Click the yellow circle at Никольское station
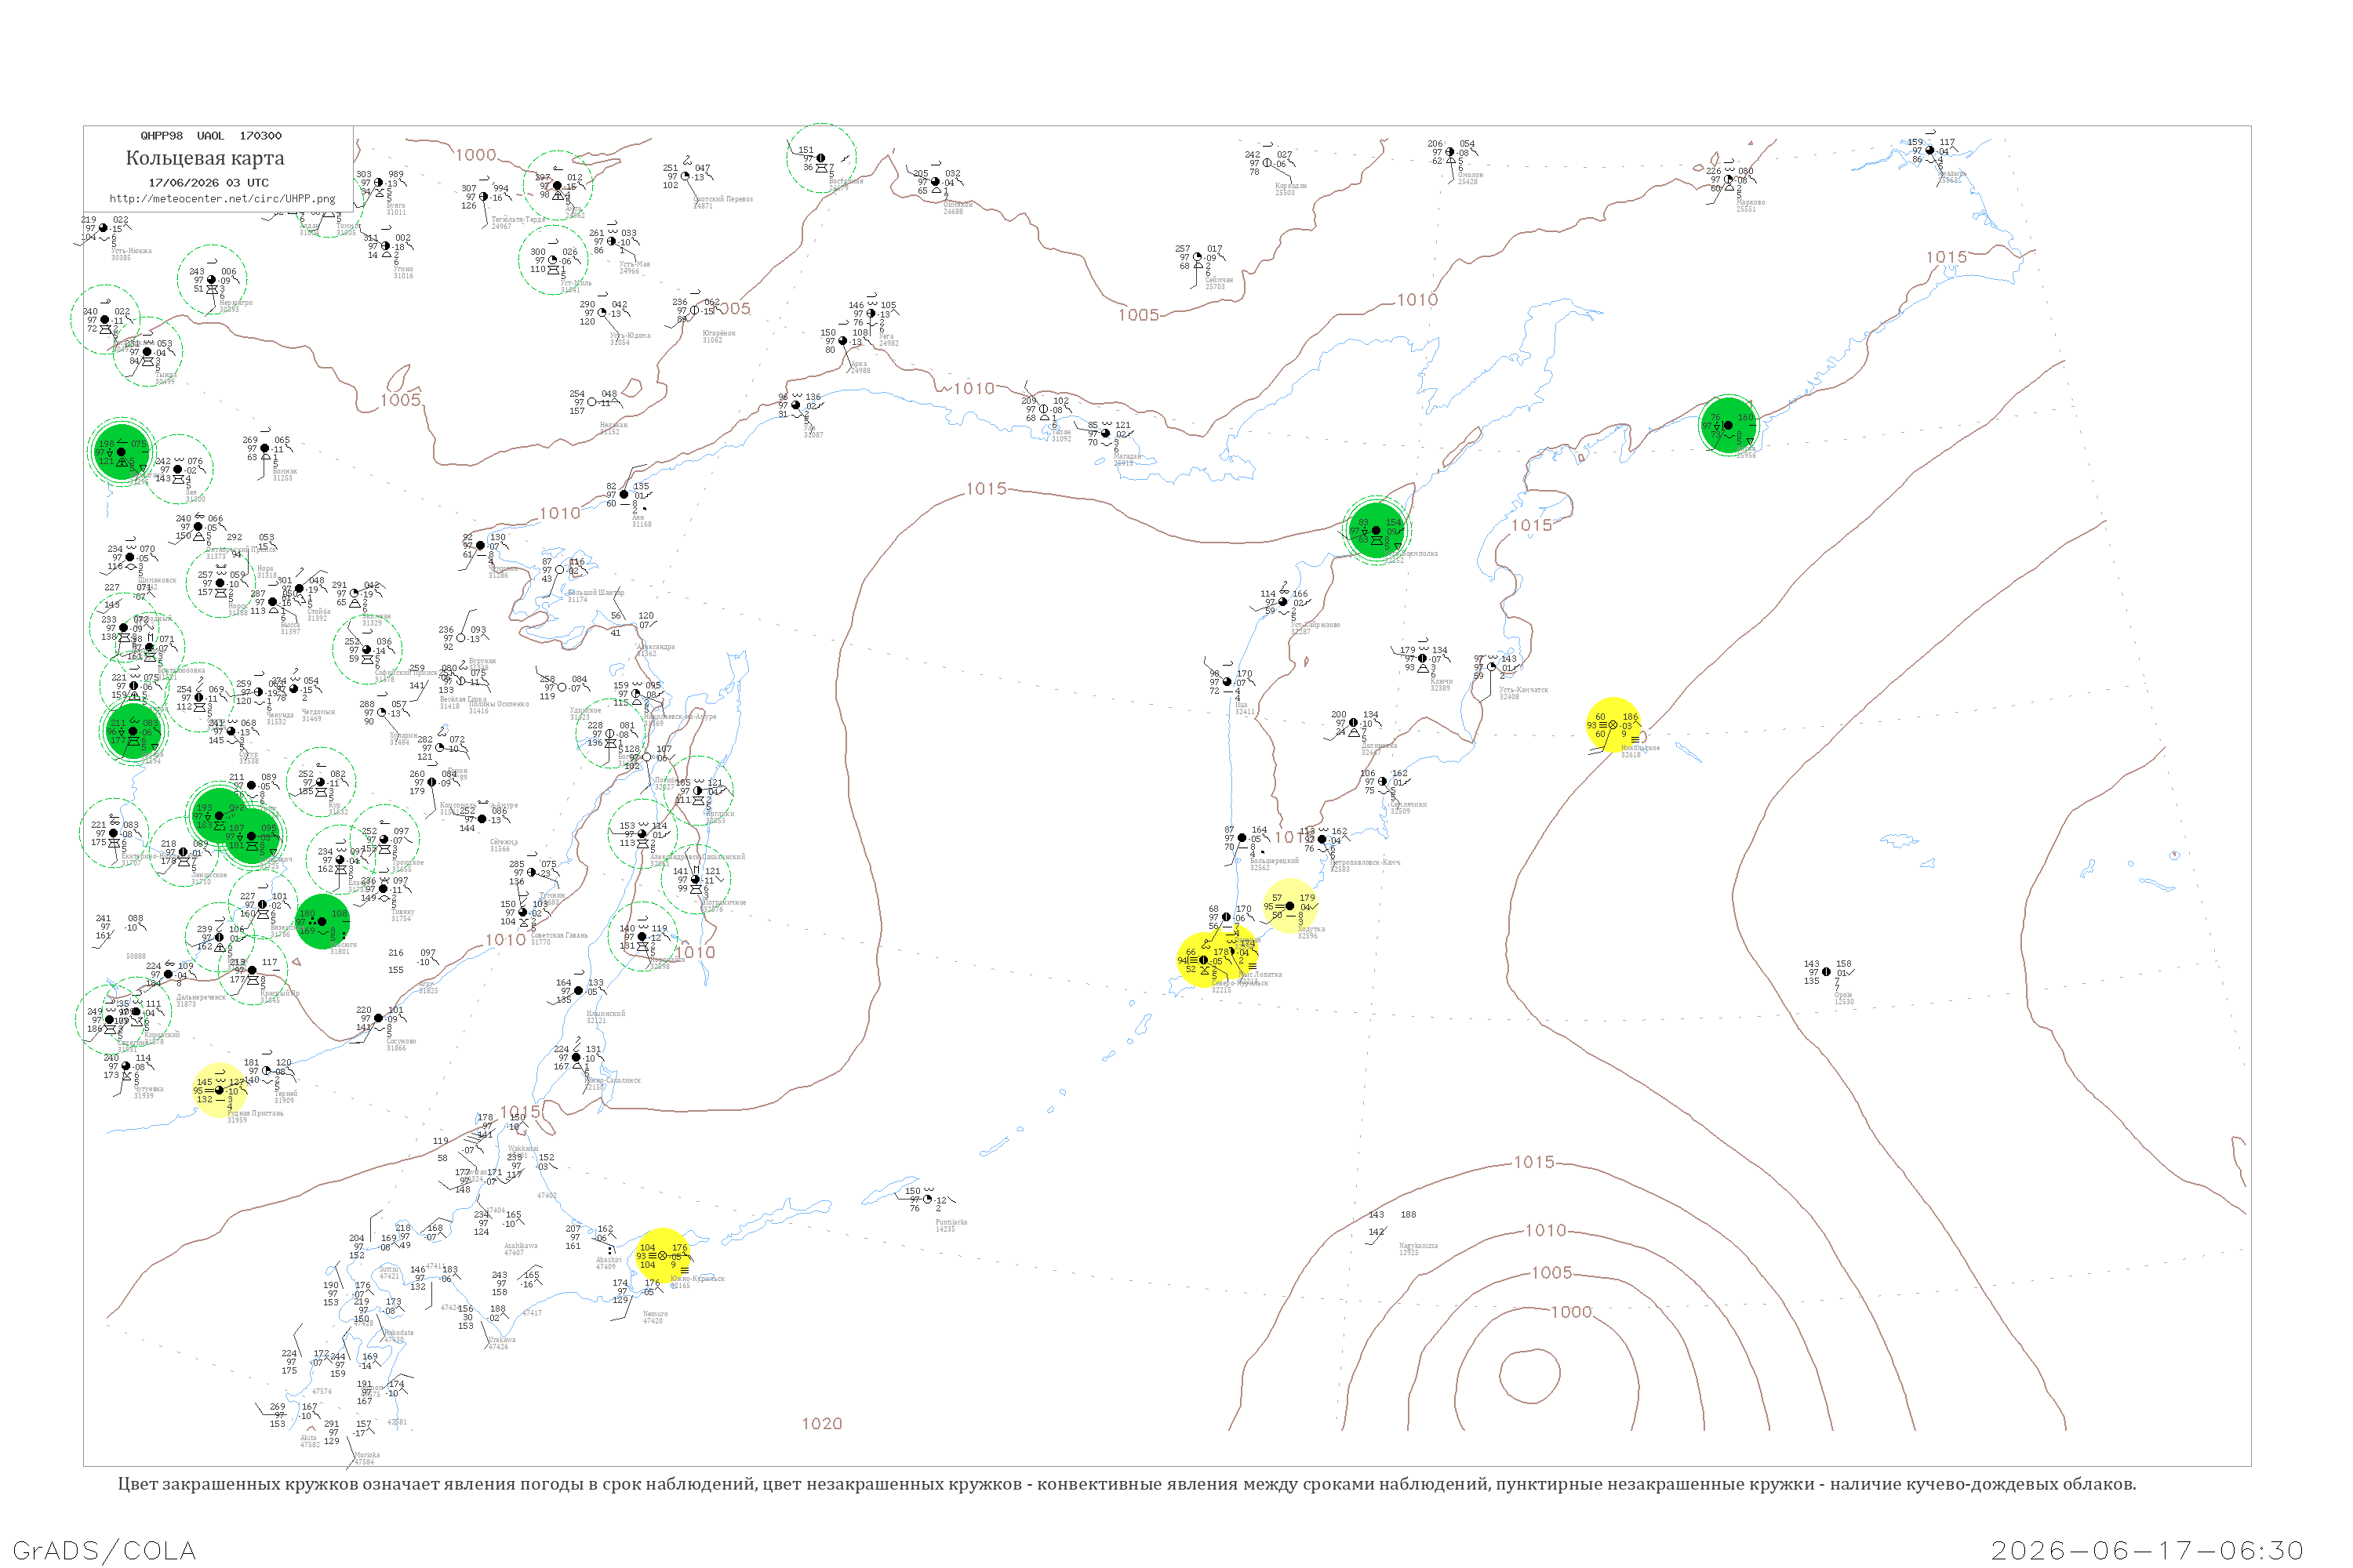This screenshot has height=1568, width=2353. [1613, 724]
